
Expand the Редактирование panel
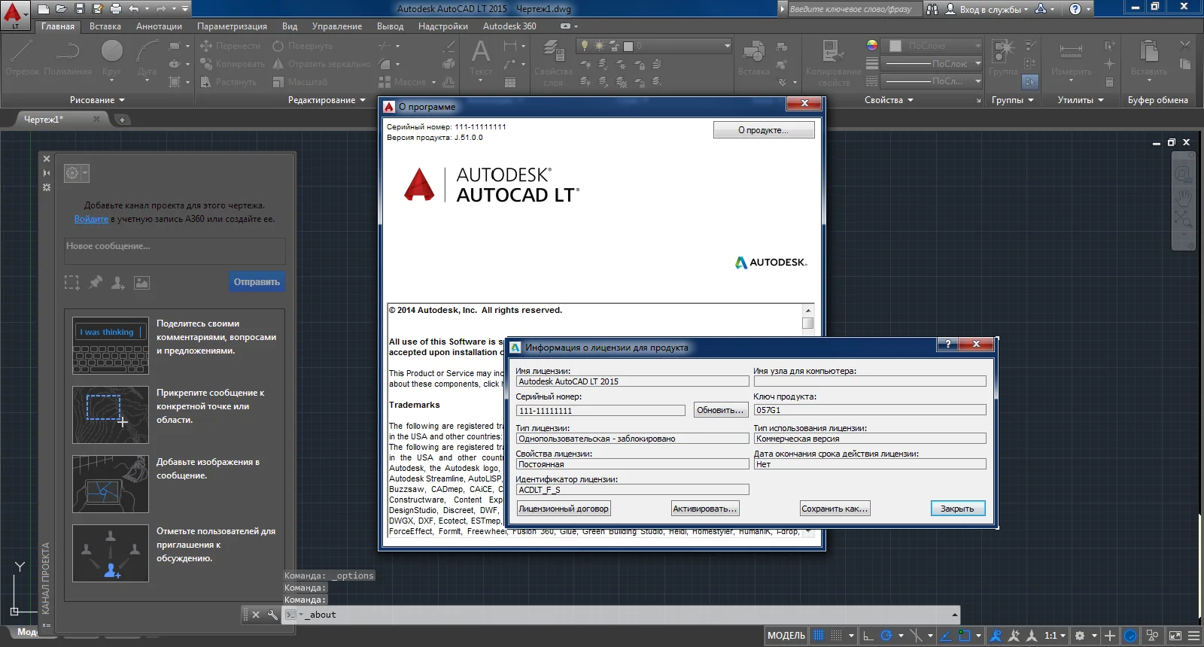click(327, 100)
